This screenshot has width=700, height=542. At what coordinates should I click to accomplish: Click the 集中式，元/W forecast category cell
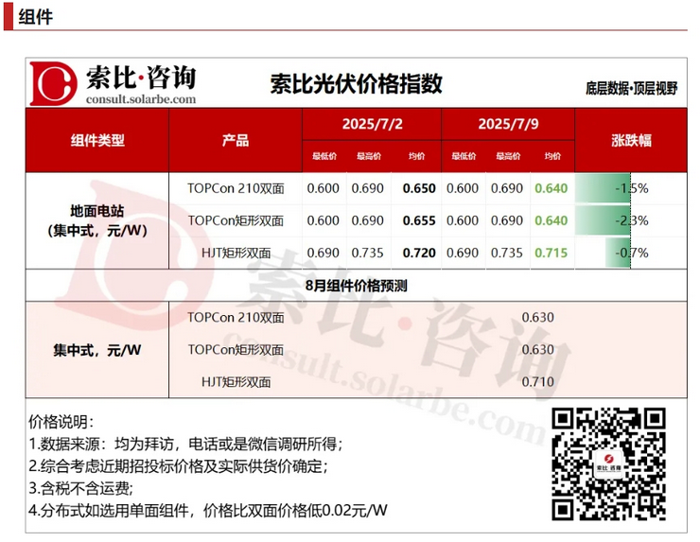point(97,350)
